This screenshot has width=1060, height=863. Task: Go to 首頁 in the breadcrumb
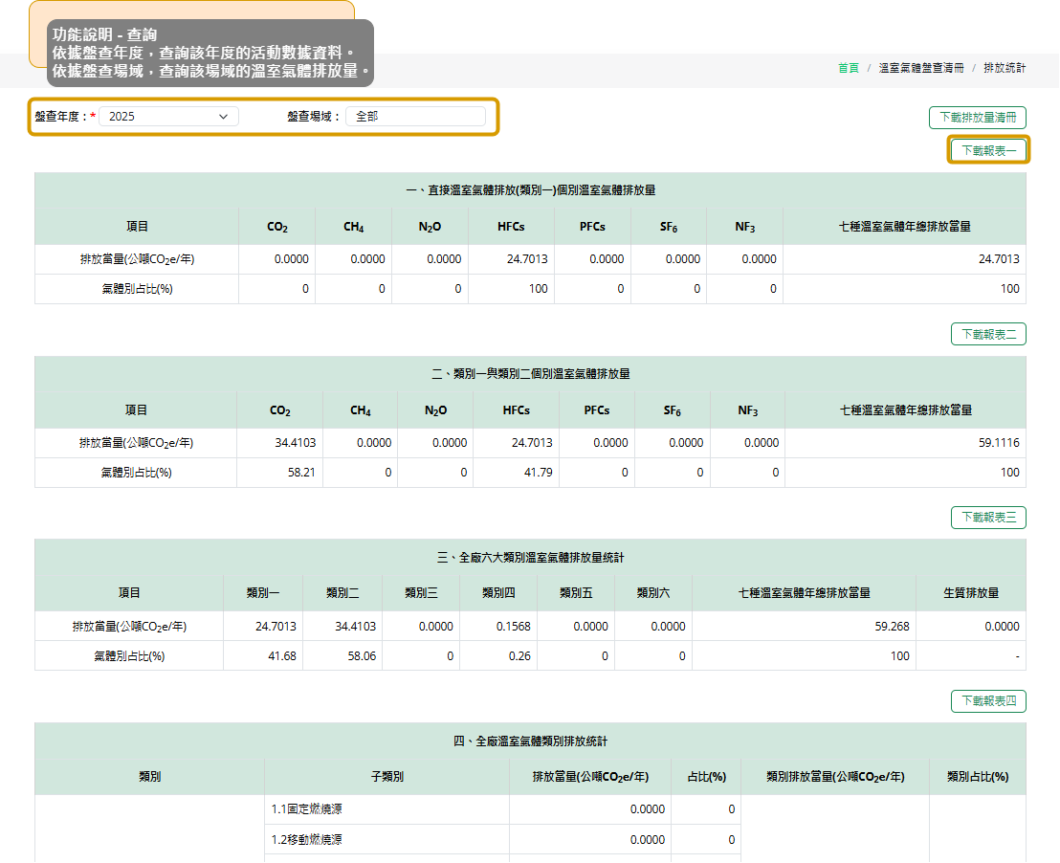[848, 68]
